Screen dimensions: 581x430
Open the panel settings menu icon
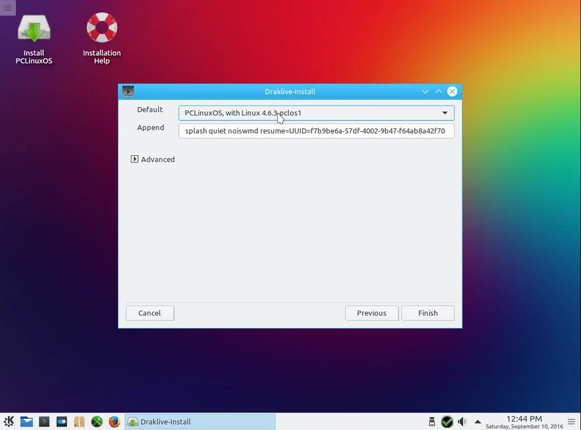pyautogui.click(x=572, y=422)
